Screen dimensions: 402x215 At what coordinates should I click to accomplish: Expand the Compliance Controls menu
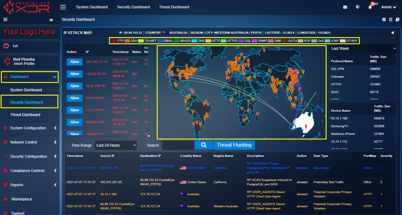click(x=55, y=171)
